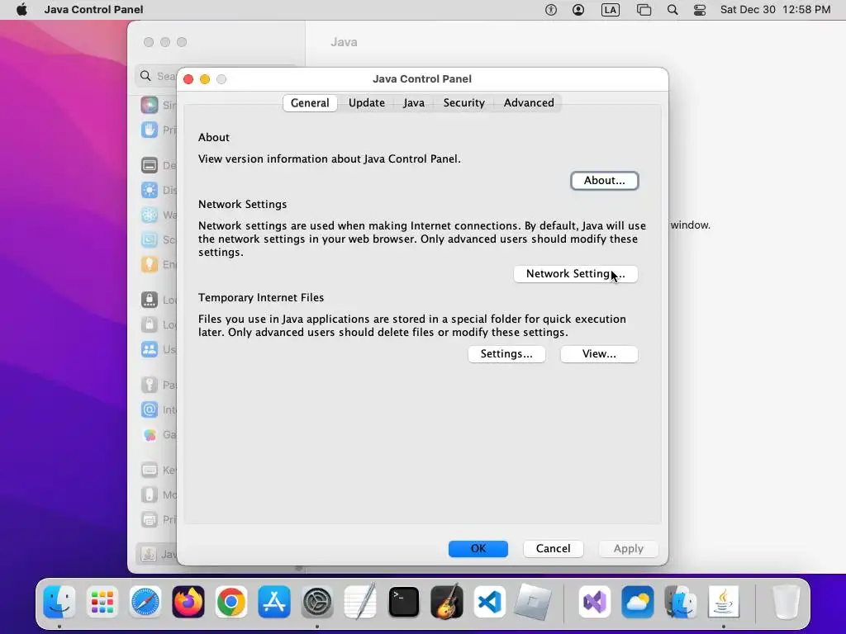Launch Google Chrome from the Dock
This screenshot has height=634, width=846.
231,602
